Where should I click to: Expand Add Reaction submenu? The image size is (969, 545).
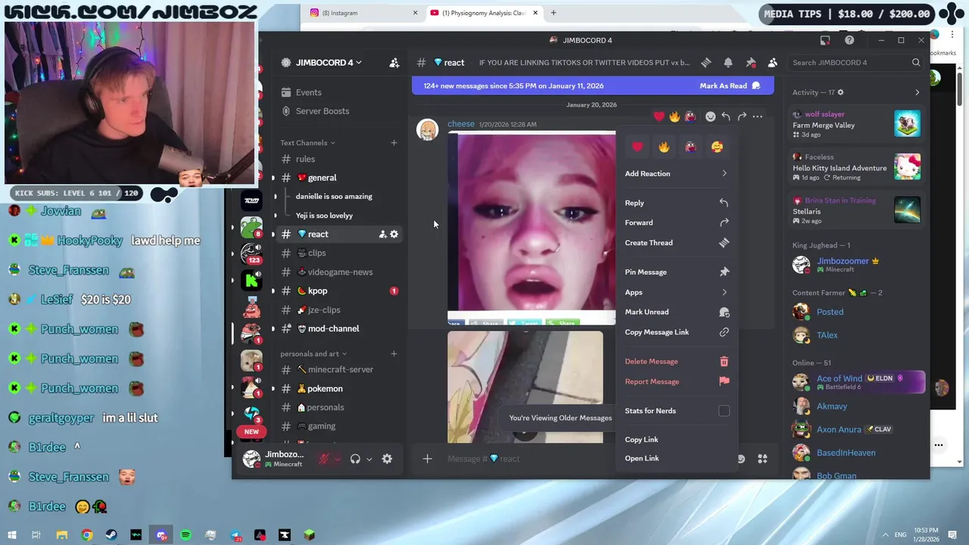pyautogui.click(x=677, y=173)
